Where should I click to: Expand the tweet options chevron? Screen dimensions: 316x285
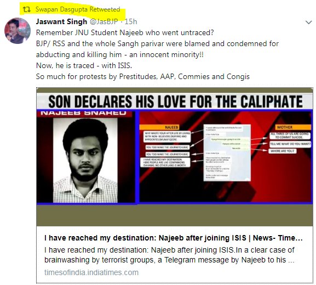point(308,22)
